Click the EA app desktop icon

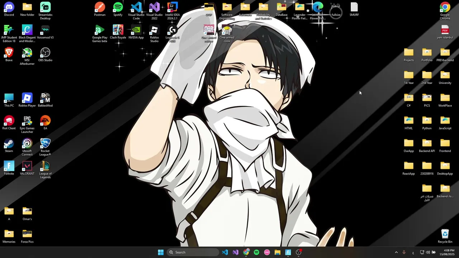45,123
